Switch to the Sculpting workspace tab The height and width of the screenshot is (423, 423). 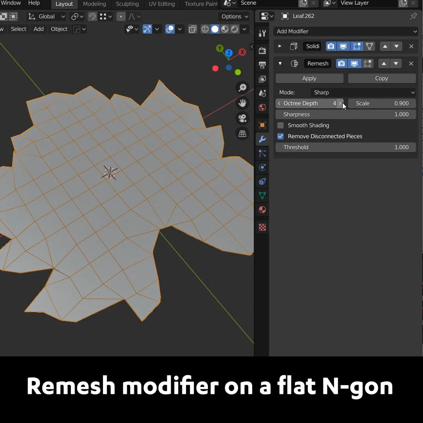pos(127,4)
